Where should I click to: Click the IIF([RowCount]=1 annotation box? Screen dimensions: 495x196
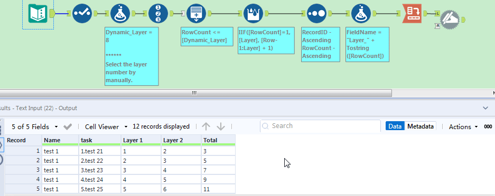pos(266,41)
